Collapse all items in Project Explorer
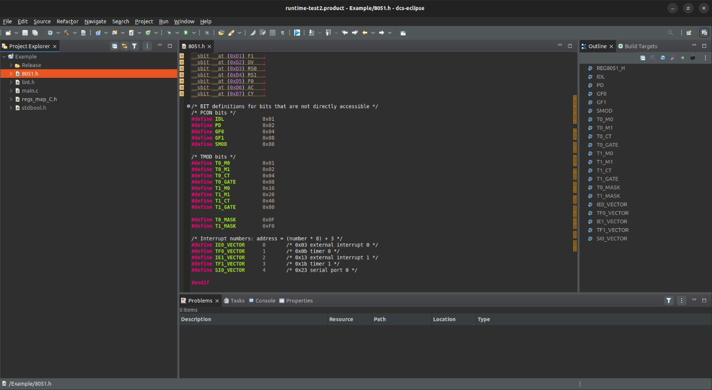 click(x=115, y=46)
